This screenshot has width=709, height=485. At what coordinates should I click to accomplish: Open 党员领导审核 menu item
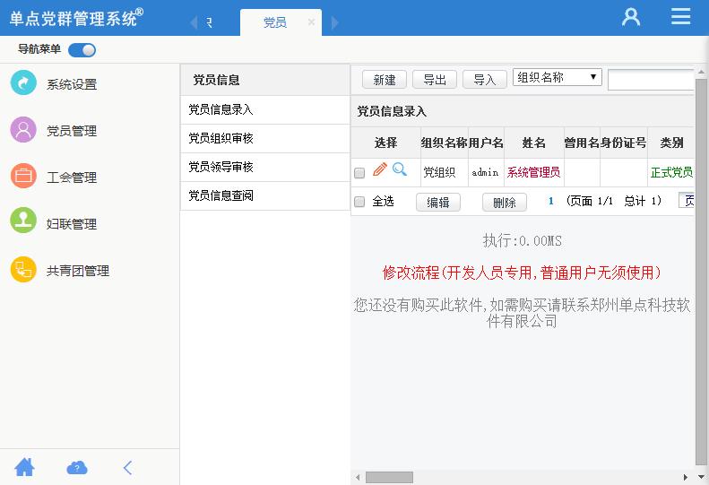point(265,168)
